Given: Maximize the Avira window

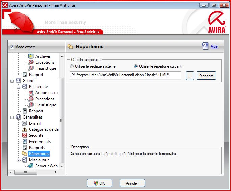Looking at the screenshot, I should coord(214,5).
